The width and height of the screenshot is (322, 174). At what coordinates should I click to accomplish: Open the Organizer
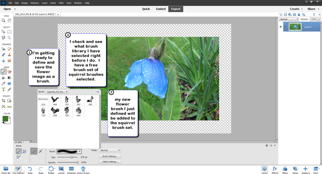71,170
